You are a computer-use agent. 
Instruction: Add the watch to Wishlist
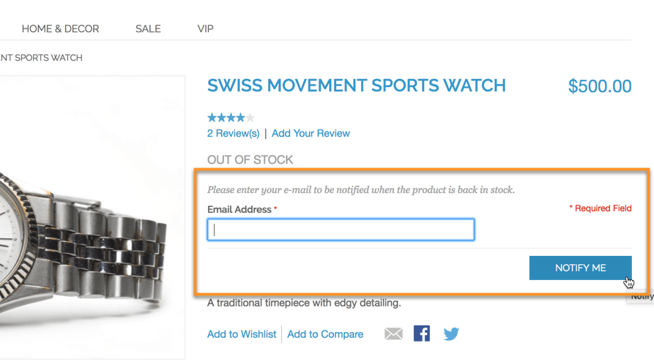(242, 334)
